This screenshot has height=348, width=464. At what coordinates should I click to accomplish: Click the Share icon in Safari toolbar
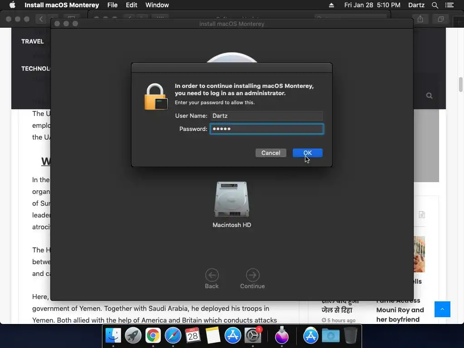click(x=420, y=19)
